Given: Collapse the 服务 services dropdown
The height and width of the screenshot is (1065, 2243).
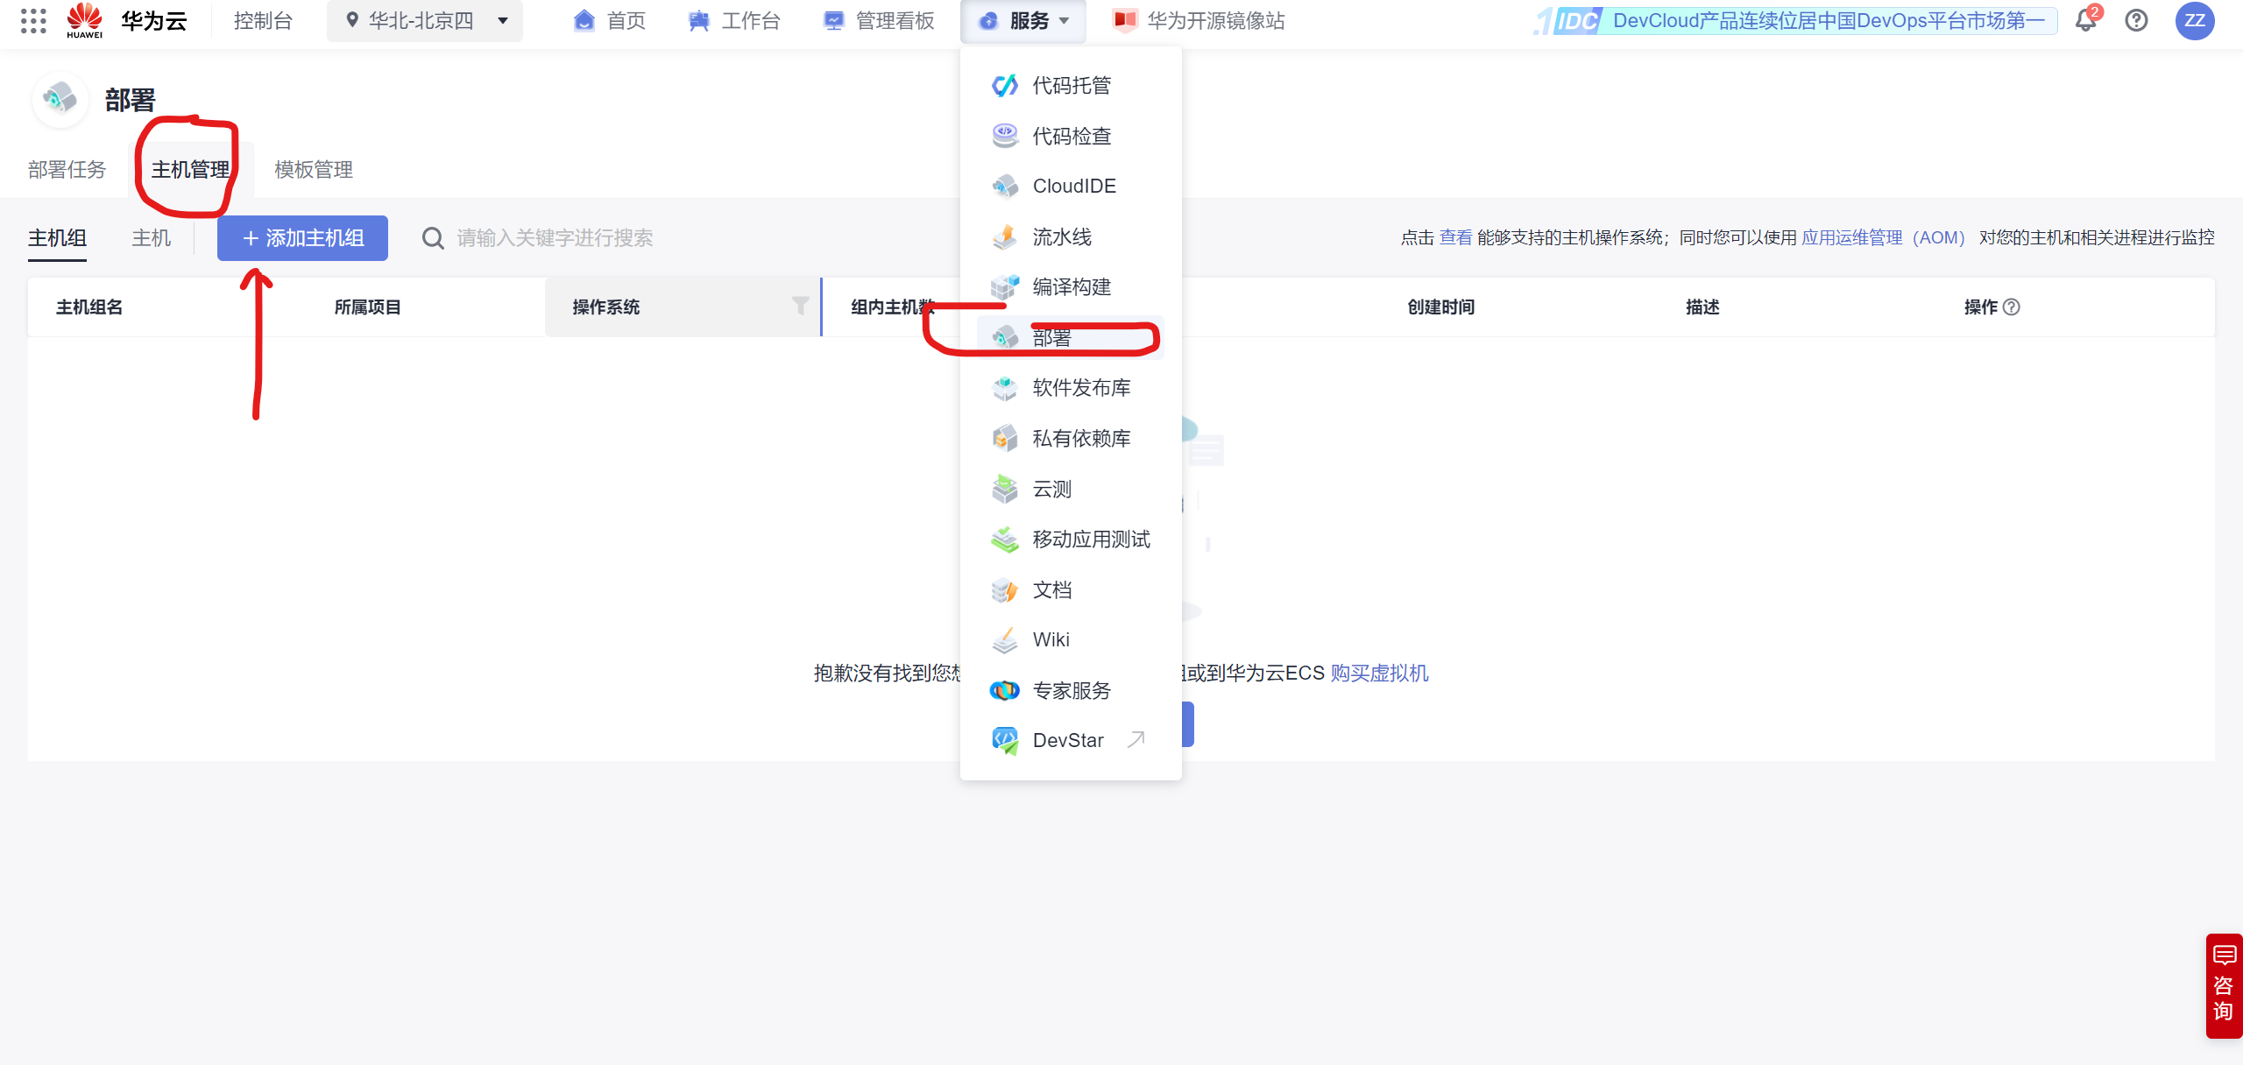Looking at the screenshot, I should pos(1023,21).
